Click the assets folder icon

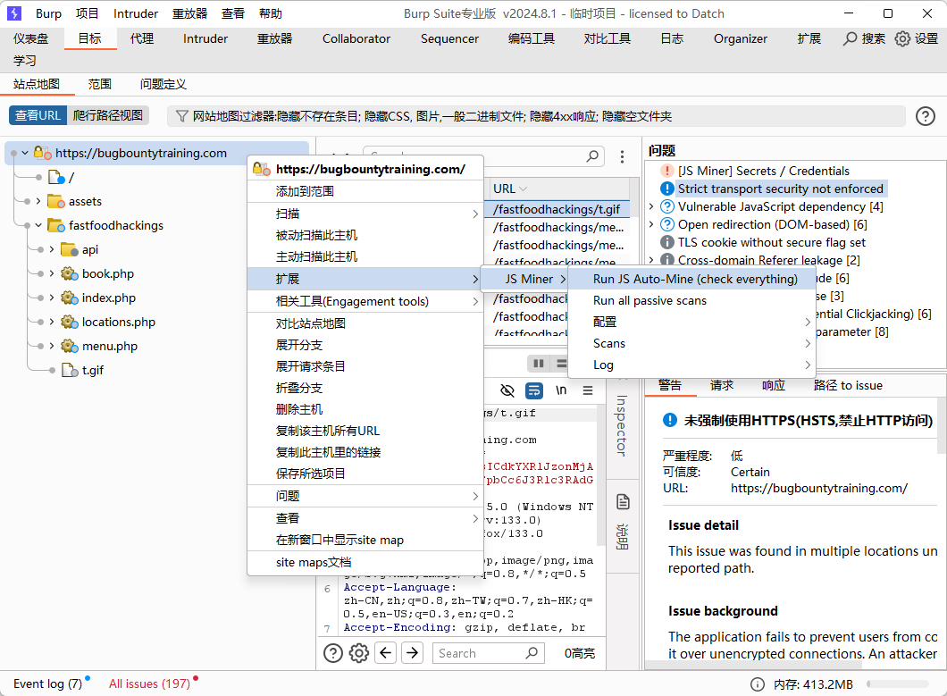tap(56, 201)
